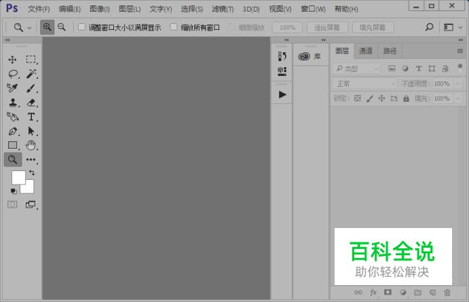Select the Lasso tool
The width and height of the screenshot is (469, 302).
tap(13, 73)
